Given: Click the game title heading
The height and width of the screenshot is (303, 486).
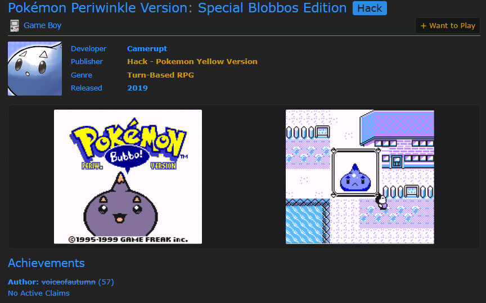Looking at the screenshot, I should [177, 8].
